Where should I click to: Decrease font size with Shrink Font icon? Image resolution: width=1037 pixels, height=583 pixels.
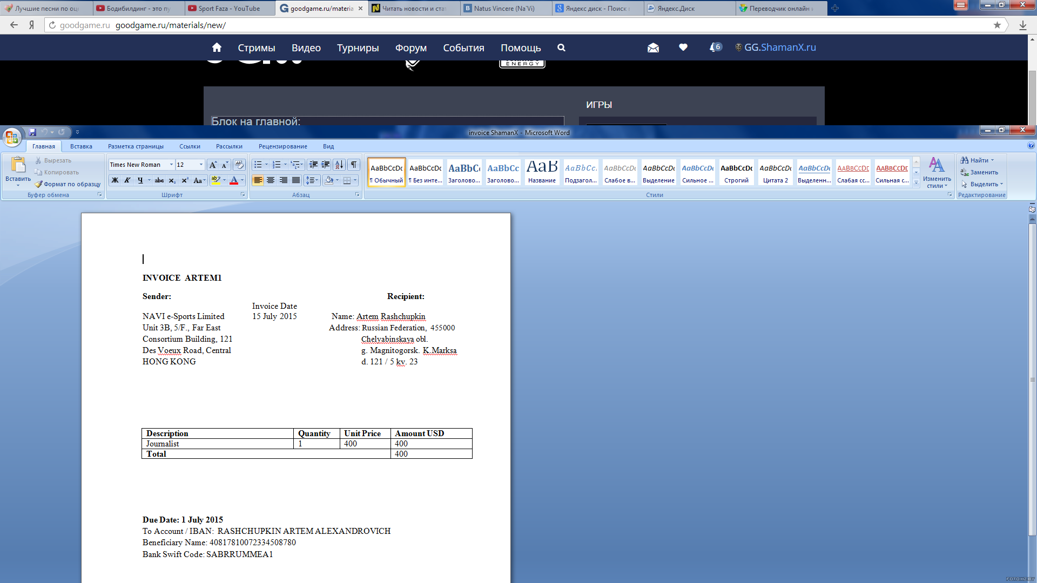225,165
